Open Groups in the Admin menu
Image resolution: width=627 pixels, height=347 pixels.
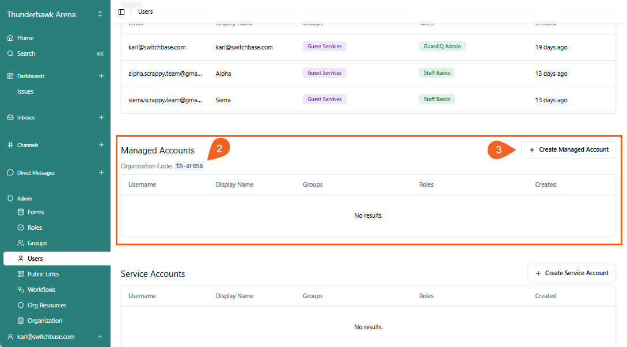(37, 243)
